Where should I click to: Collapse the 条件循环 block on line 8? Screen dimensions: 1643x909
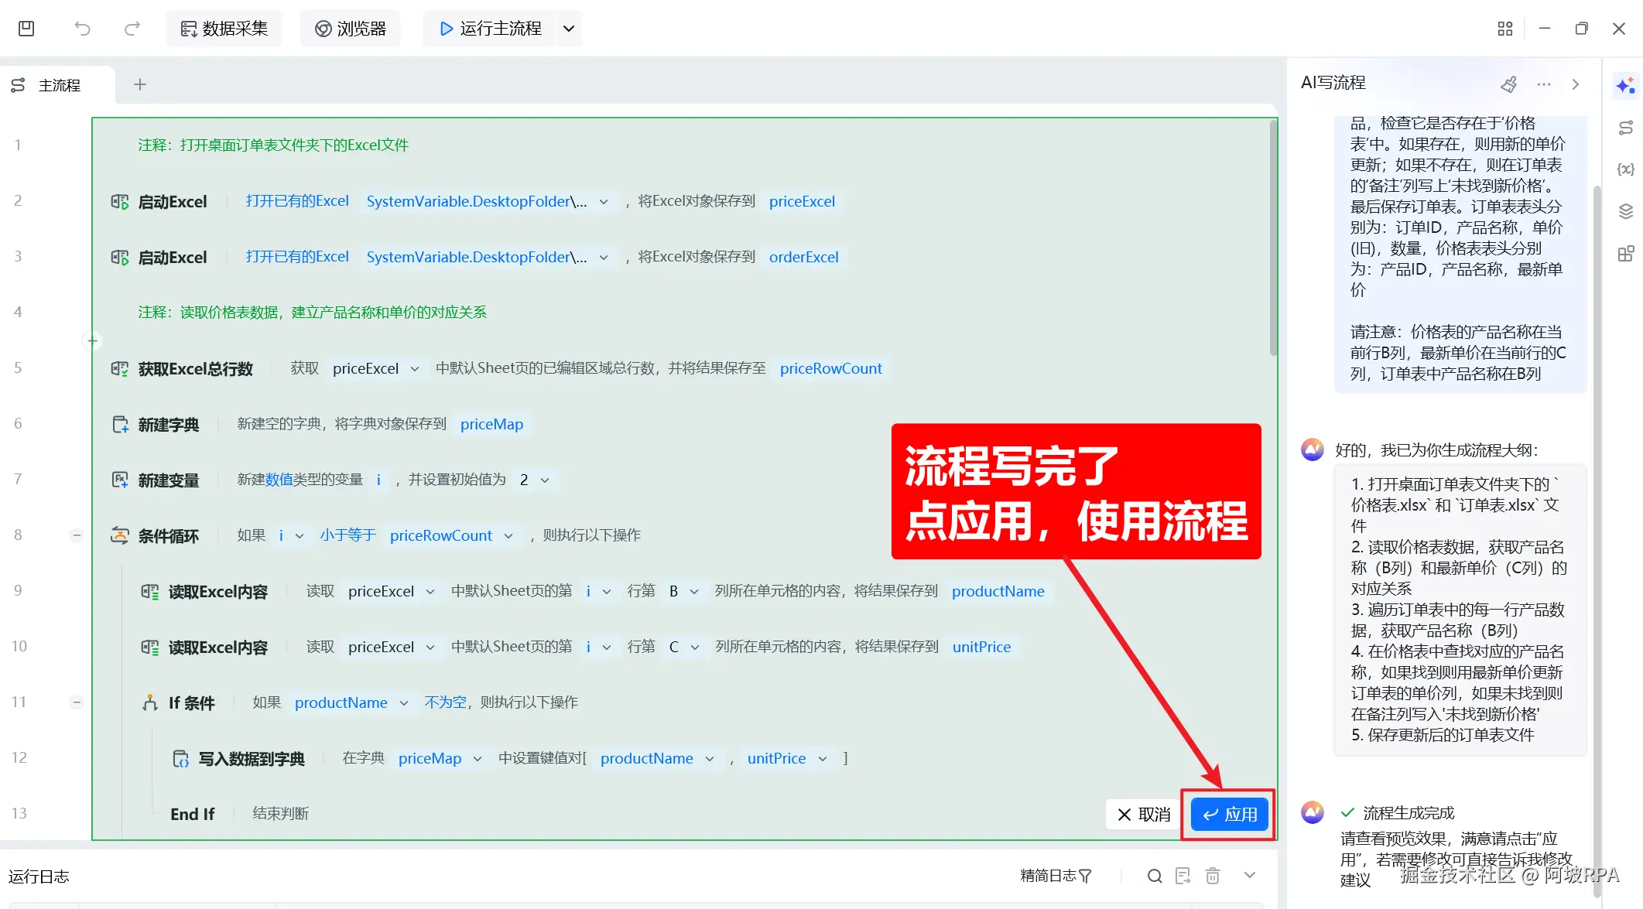click(77, 535)
